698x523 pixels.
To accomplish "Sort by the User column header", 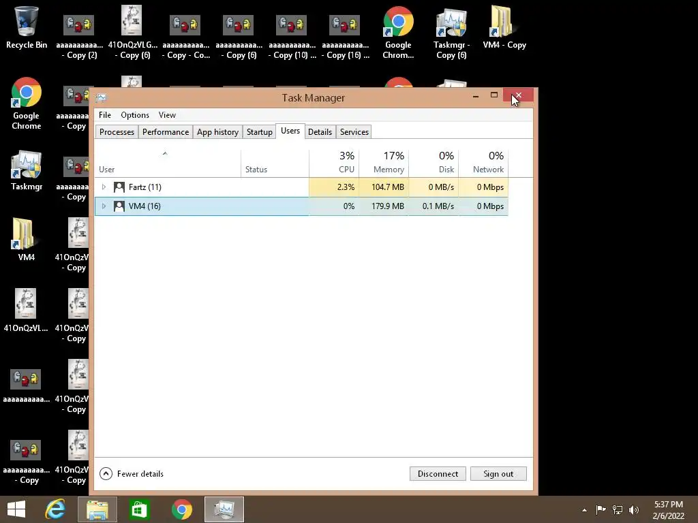I will (168, 163).
